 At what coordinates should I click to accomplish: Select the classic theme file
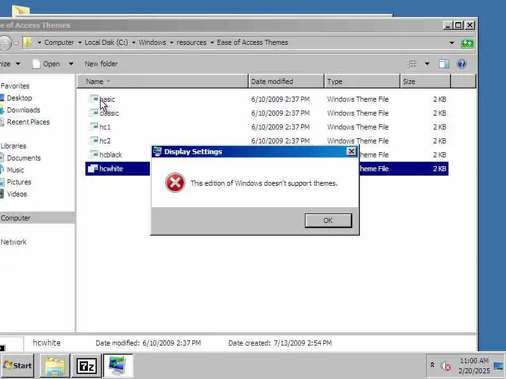point(109,113)
